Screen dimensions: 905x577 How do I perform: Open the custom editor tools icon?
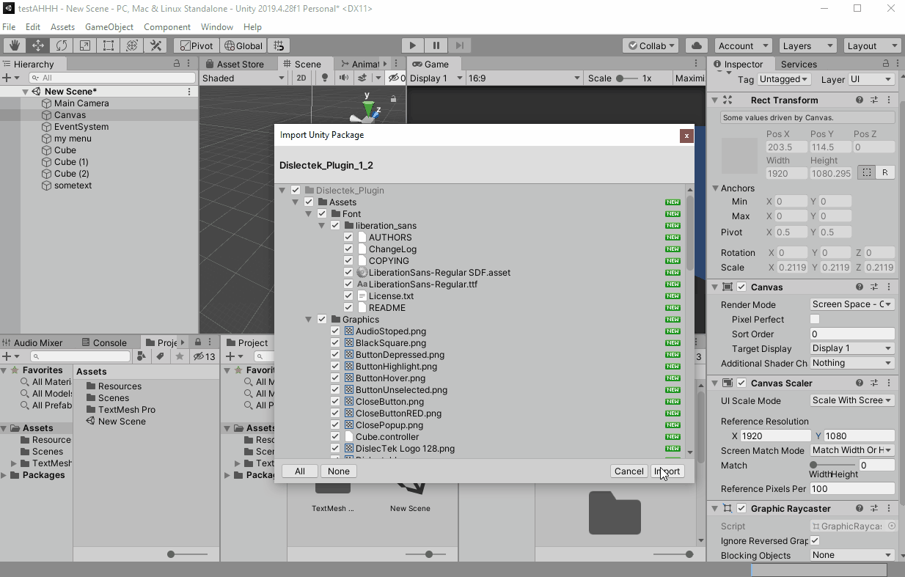156,45
